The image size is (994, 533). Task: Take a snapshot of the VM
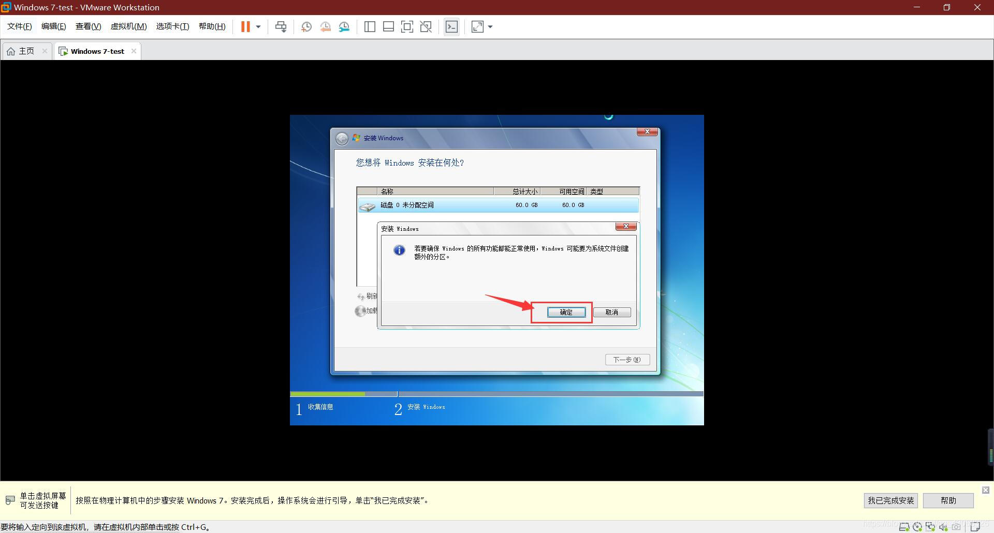(x=306, y=27)
